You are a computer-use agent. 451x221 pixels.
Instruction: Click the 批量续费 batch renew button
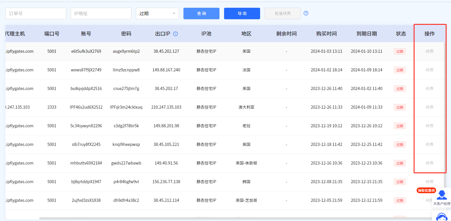pos(282,13)
